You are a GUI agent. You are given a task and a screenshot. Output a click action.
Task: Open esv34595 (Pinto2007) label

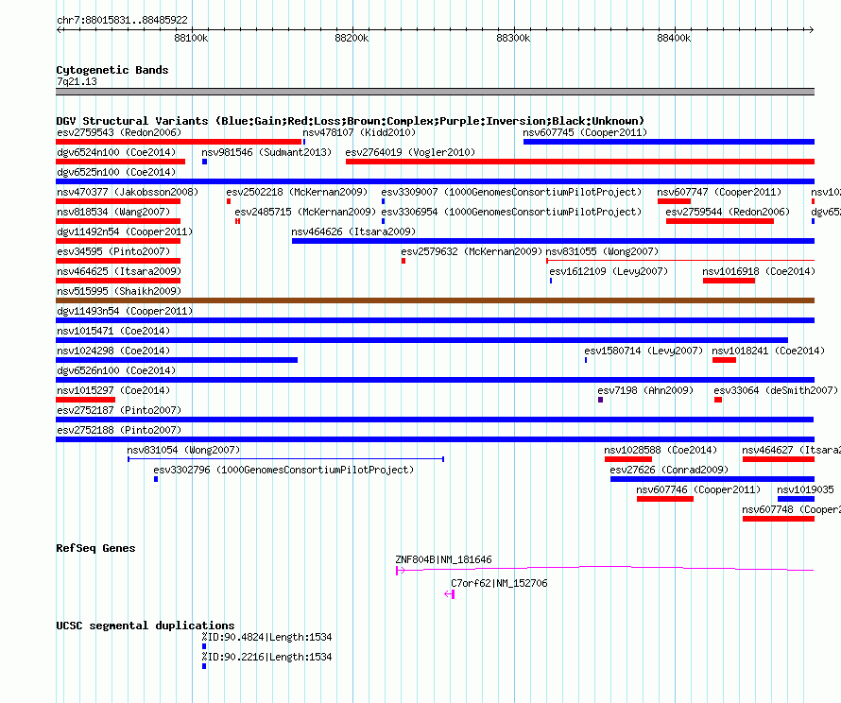coord(113,251)
